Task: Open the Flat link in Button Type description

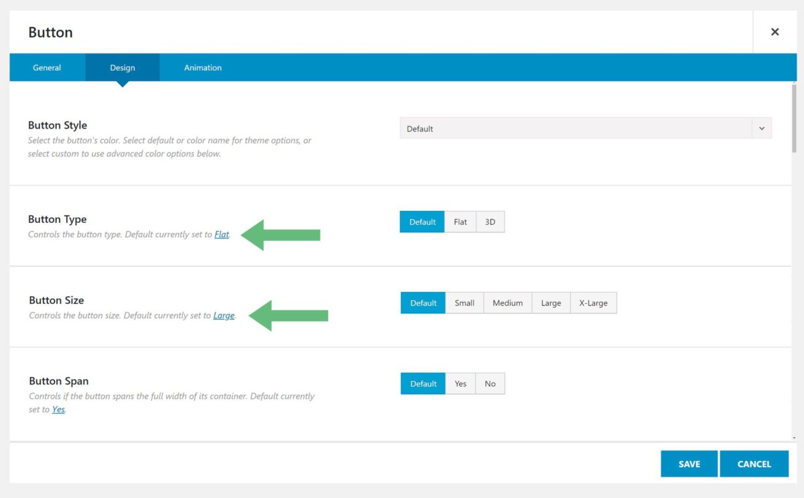Action: [222, 234]
